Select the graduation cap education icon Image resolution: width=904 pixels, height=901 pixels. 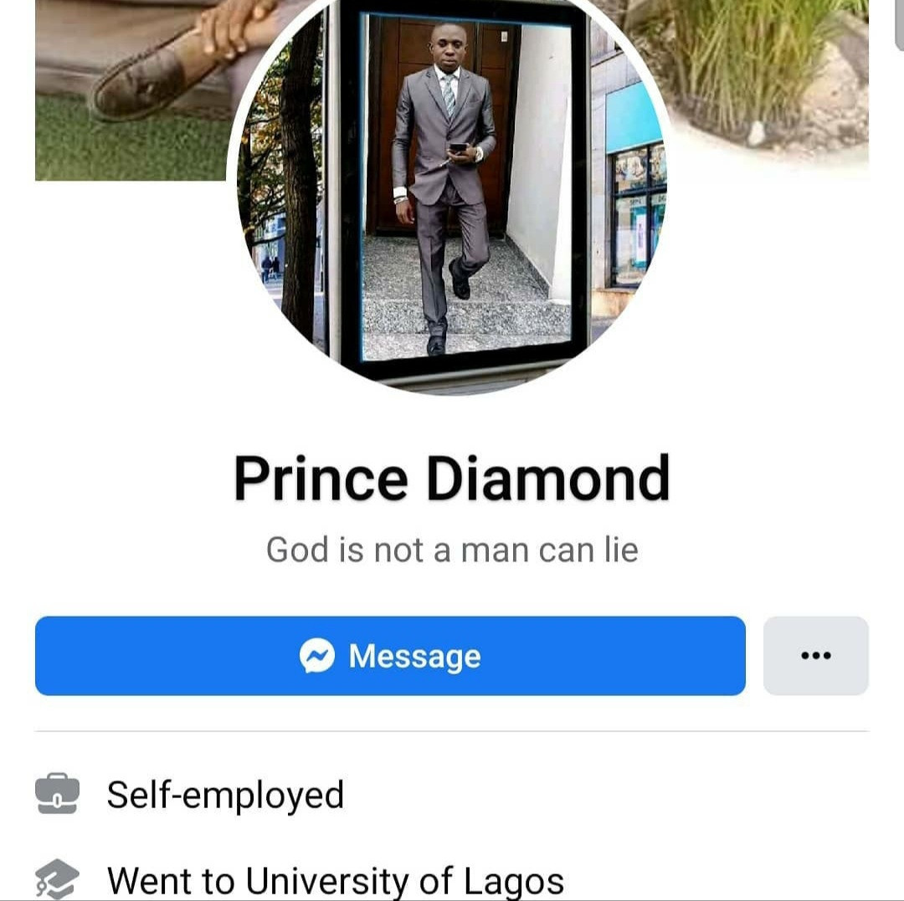(x=55, y=879)
